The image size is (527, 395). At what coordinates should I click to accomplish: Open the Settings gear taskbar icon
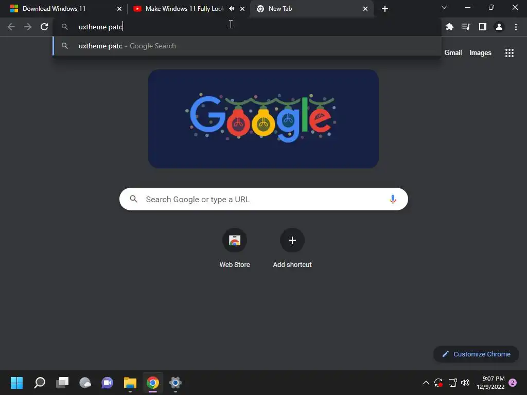[175, 383]
